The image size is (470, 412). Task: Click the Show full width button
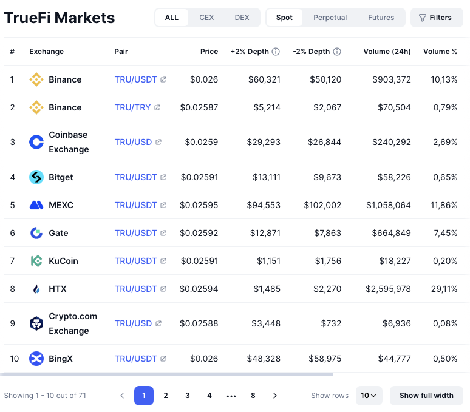[x=426, y=396]
